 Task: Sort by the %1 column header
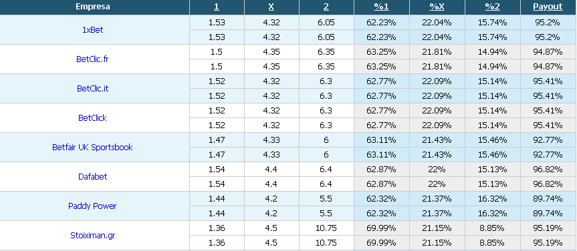(382, 7)
